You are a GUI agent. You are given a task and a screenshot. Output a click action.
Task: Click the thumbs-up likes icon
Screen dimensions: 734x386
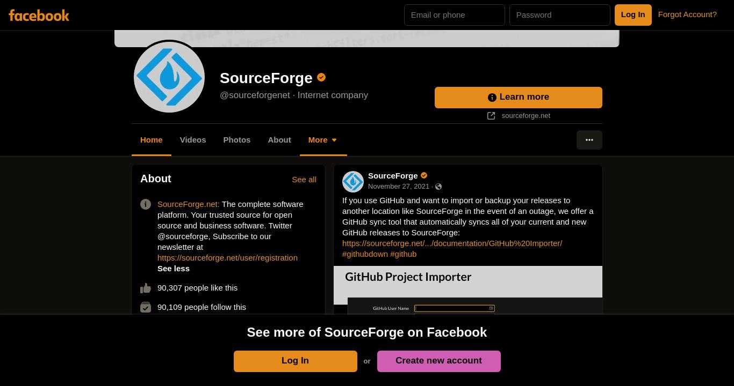click(x=146, y=288)
